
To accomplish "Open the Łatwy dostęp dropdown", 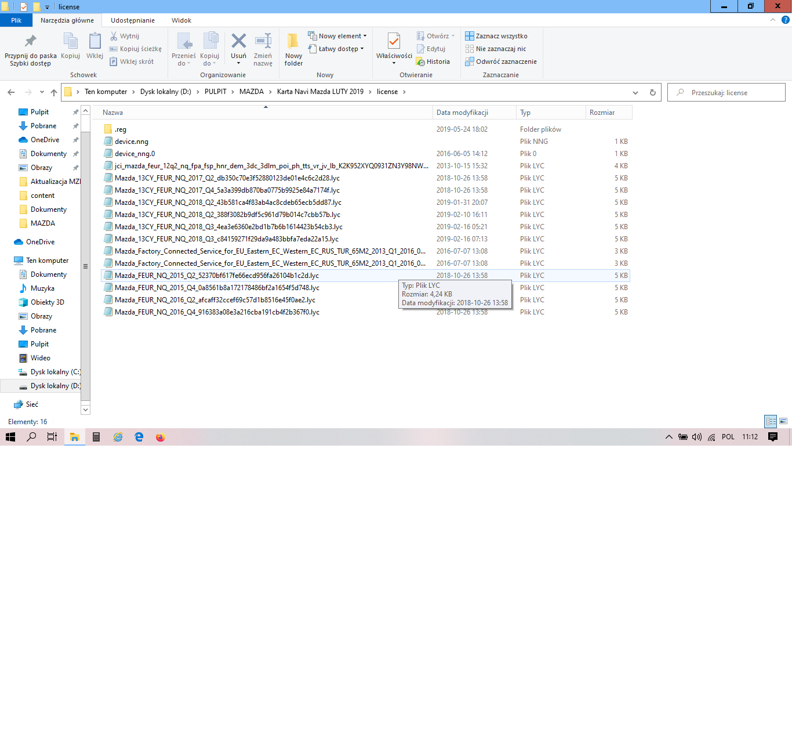I will (x=337, y=49).
